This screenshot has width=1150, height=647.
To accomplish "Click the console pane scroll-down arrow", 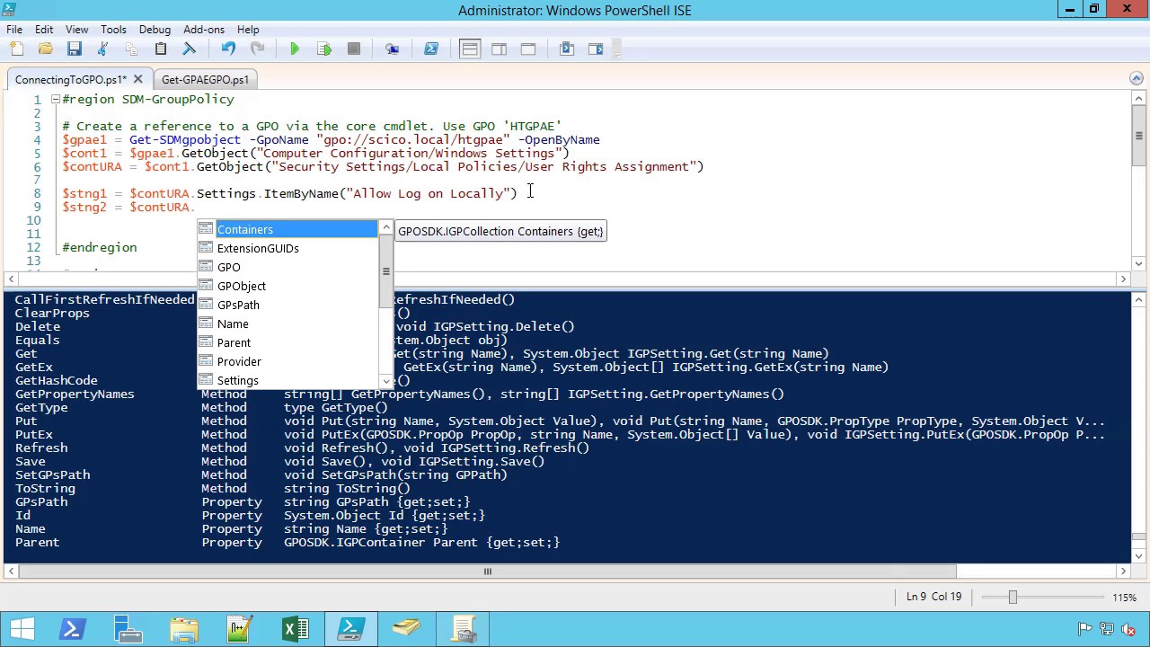I will [x=1138, y=554].
